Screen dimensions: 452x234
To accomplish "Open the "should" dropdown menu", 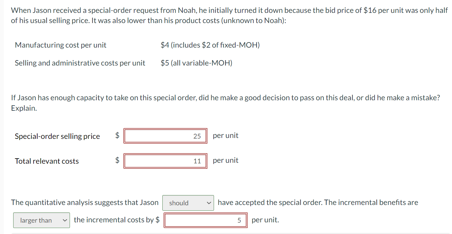I will 188,203.
